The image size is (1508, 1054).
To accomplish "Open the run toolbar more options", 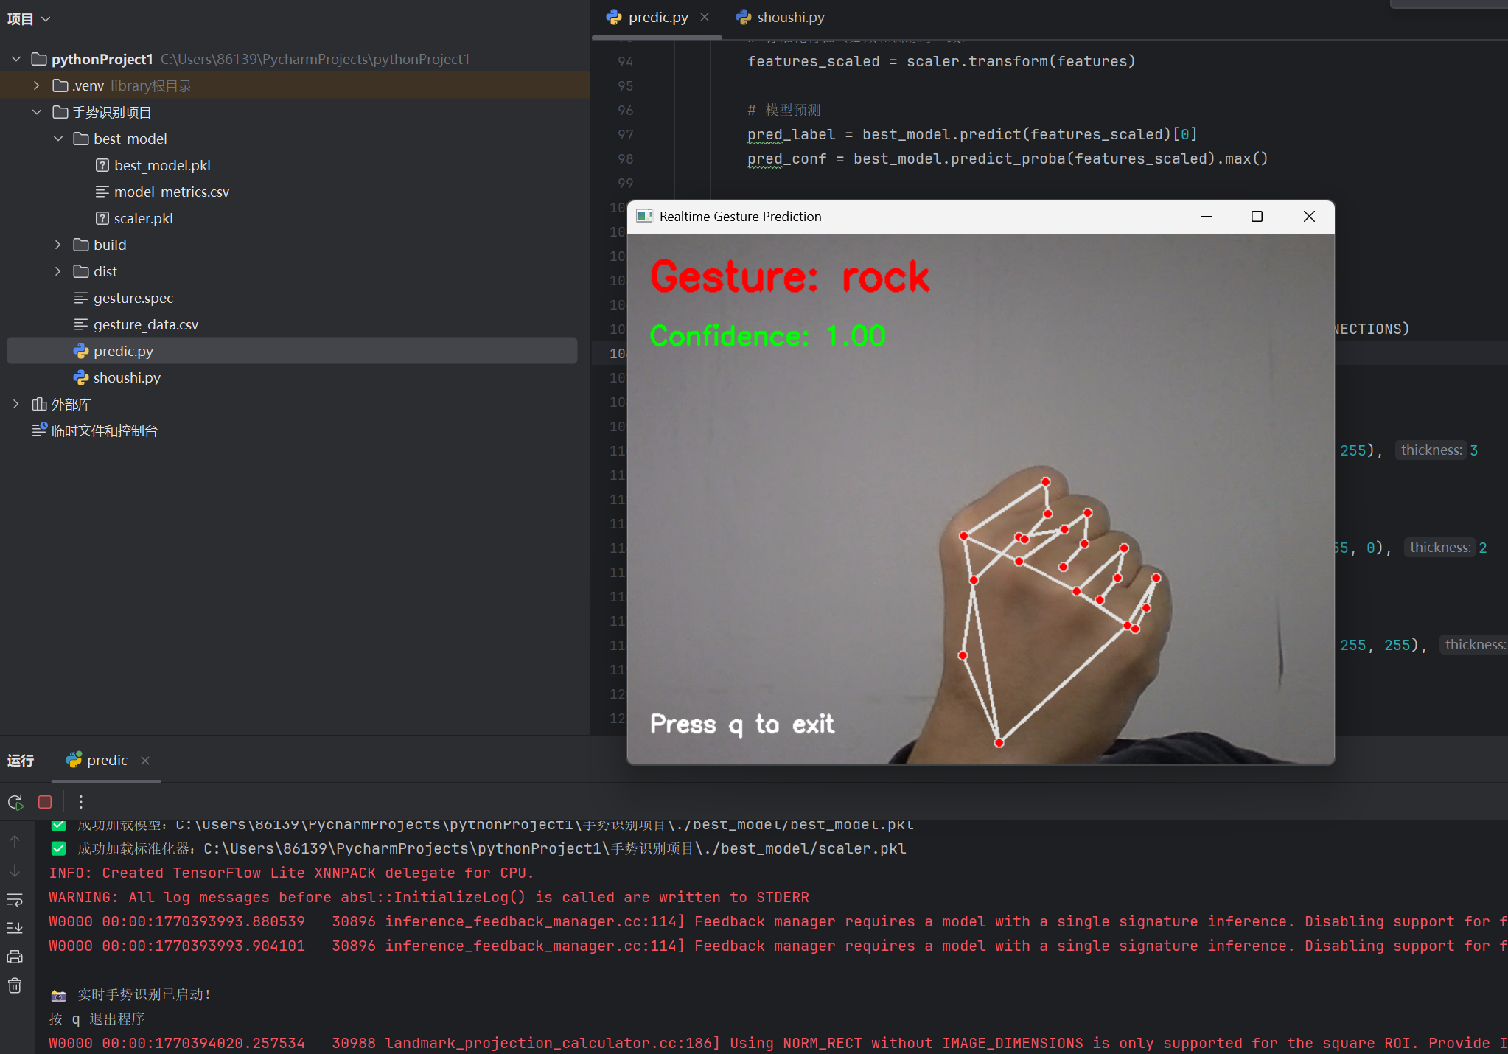I will (x=81, y=802).
